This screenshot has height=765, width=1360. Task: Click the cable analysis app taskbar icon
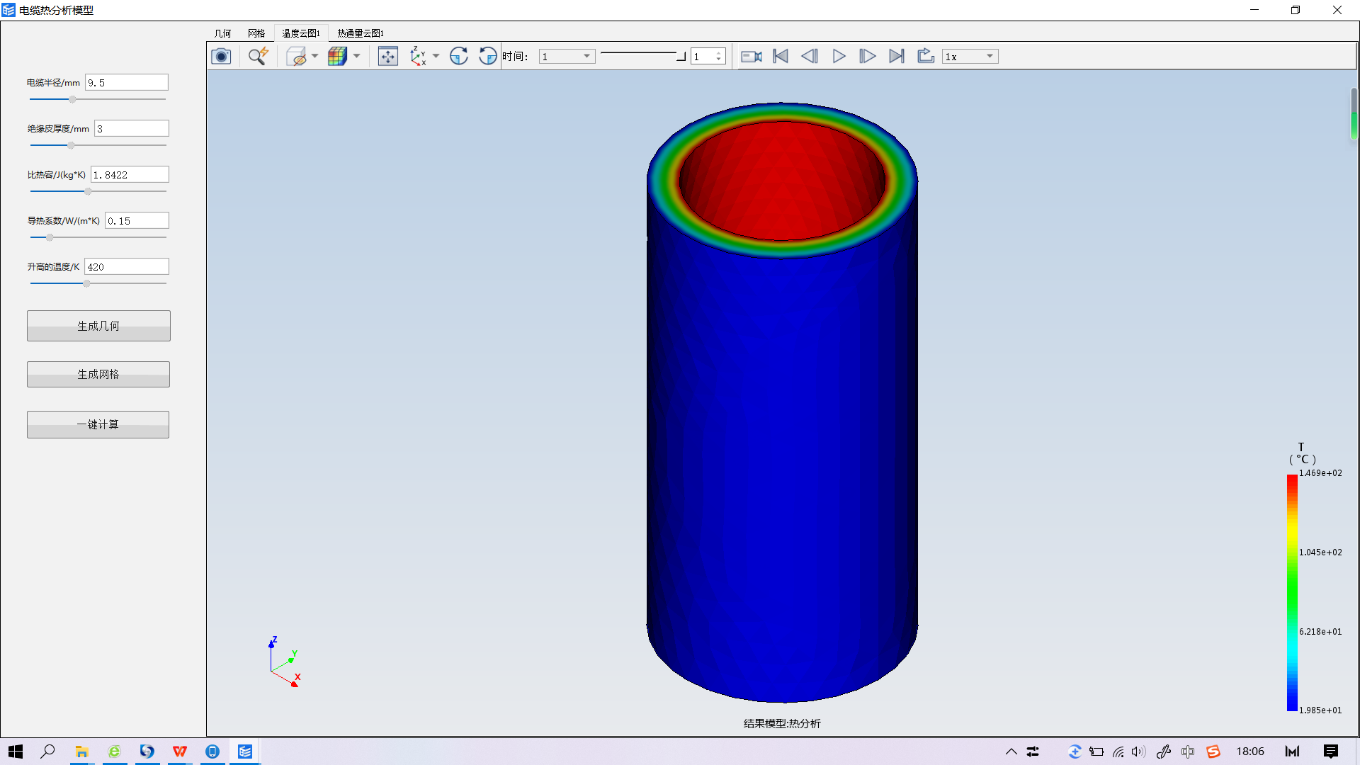tap(245, 752)
